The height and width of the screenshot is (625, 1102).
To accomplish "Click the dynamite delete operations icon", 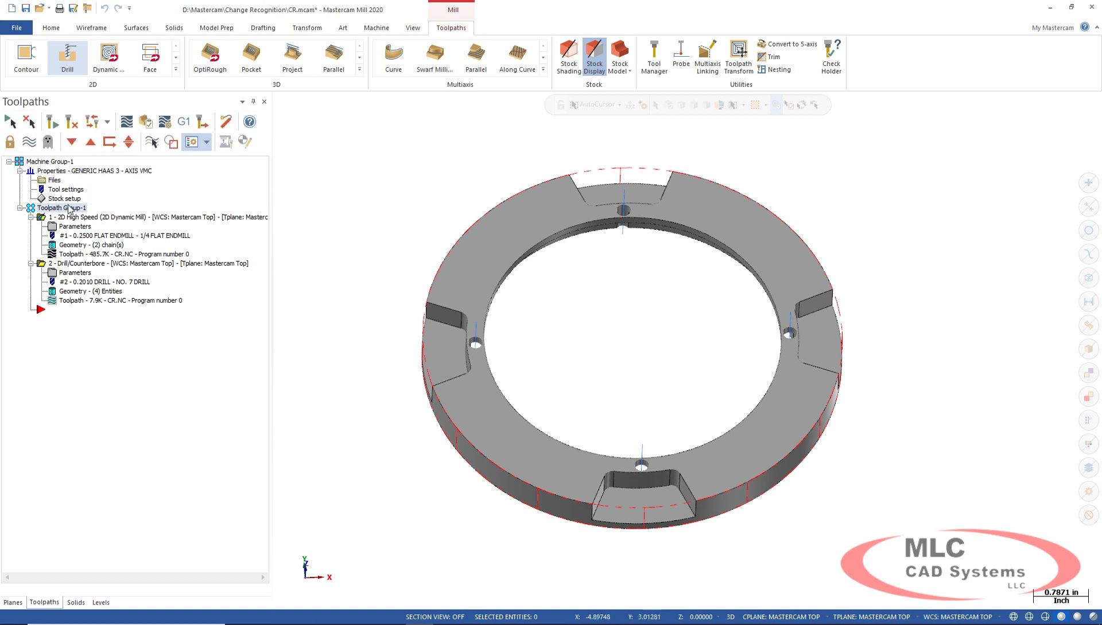I will pyautogui.click(x=226, y=122).
